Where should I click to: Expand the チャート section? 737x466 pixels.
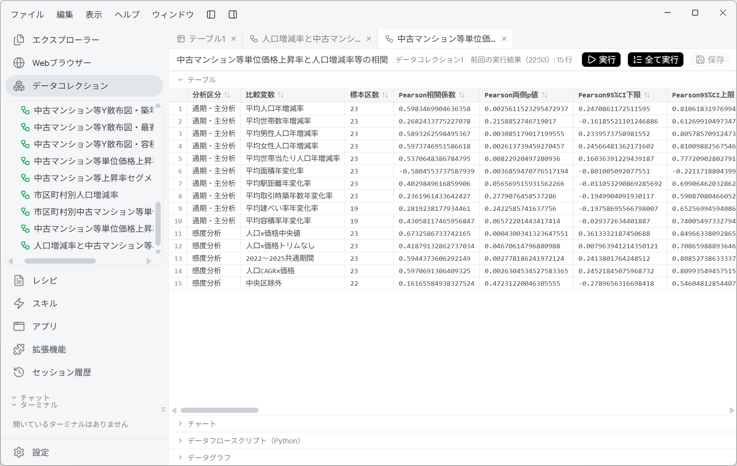click(x=180, y=424)
